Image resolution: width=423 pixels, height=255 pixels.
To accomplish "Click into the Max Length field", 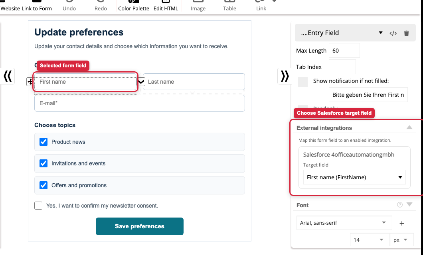I will [x=344, y=50].
